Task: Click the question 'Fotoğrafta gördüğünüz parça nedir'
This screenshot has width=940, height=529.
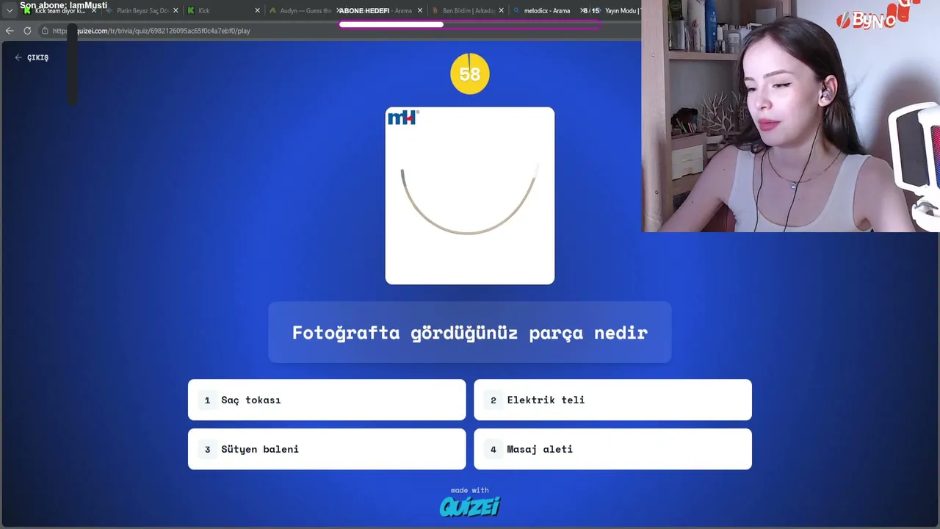Action: coord(470,333)
